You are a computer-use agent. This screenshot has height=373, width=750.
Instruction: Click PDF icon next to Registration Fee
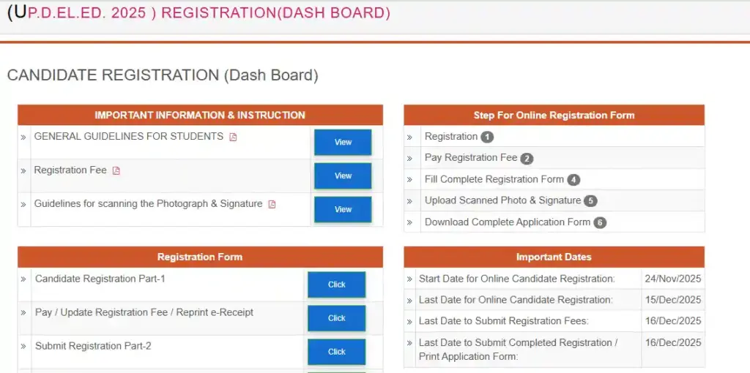click(x=116, y=170)
